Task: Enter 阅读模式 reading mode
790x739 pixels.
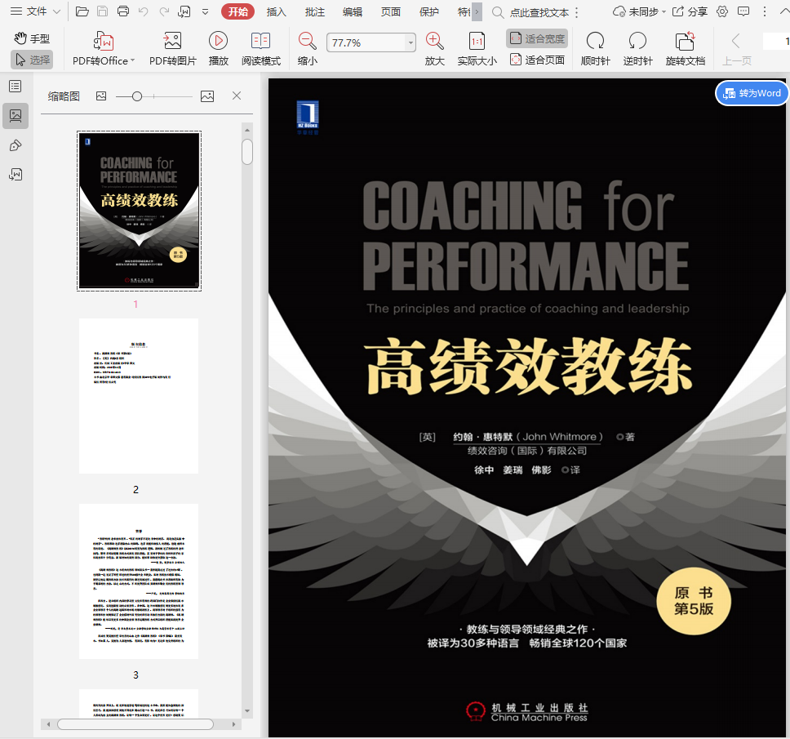Action: (260, 48)
